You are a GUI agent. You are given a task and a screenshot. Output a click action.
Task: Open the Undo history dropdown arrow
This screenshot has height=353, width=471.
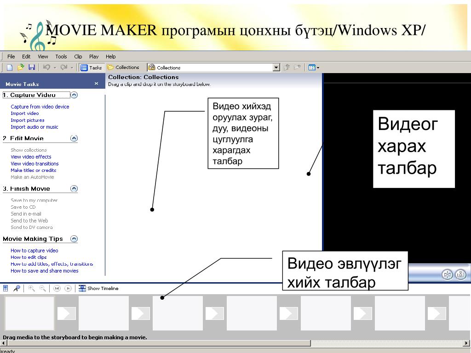click(55, 68)
